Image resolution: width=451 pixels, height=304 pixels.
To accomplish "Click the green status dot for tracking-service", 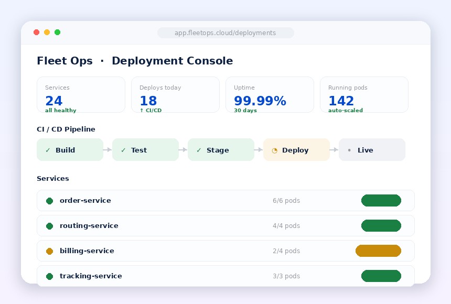I will [x=49, y=276].
